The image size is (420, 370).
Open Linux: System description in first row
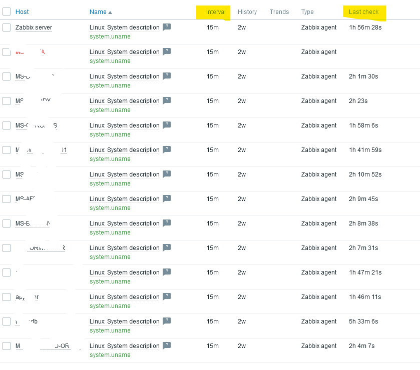pyautogui.click(x=125, y=27)
